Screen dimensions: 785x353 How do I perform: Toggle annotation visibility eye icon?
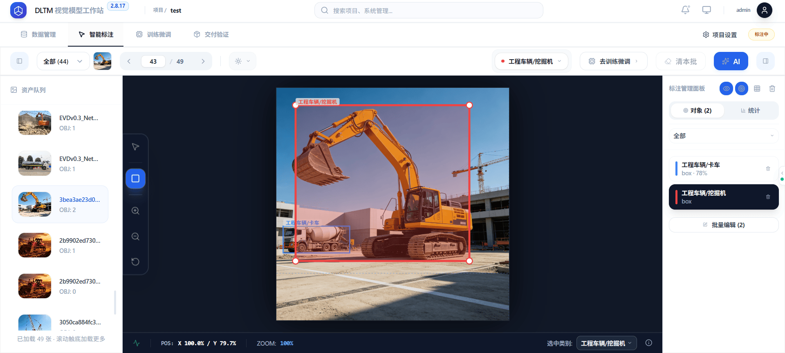pos(726,88)
